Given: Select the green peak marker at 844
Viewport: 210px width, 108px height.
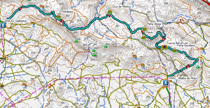Looking at the screenshot, I should tap(93, 50).
